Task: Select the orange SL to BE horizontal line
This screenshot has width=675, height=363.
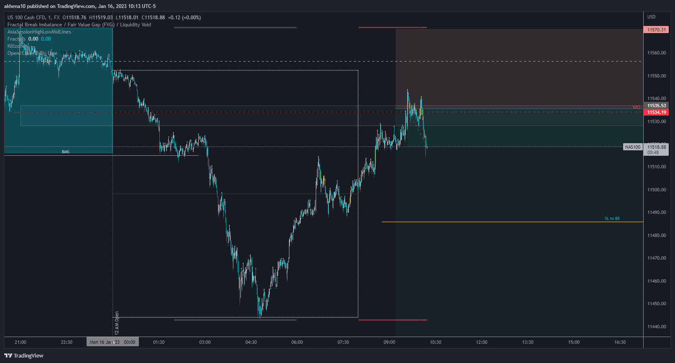Action: (512, 222)
